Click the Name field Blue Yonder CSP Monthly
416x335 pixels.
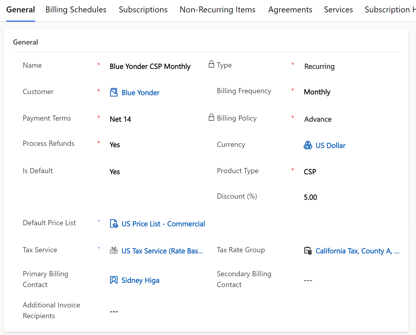click(150, 66)
